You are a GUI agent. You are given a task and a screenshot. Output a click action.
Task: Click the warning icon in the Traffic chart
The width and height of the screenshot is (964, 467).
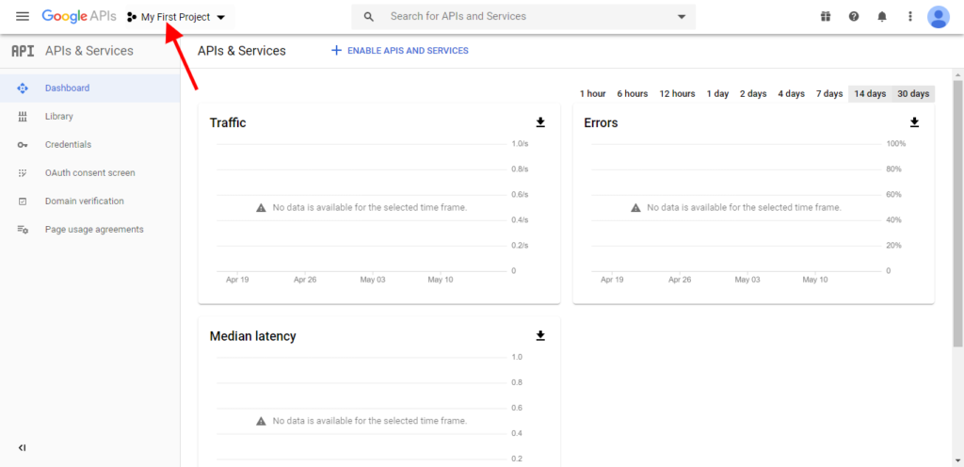click(262, 208)
